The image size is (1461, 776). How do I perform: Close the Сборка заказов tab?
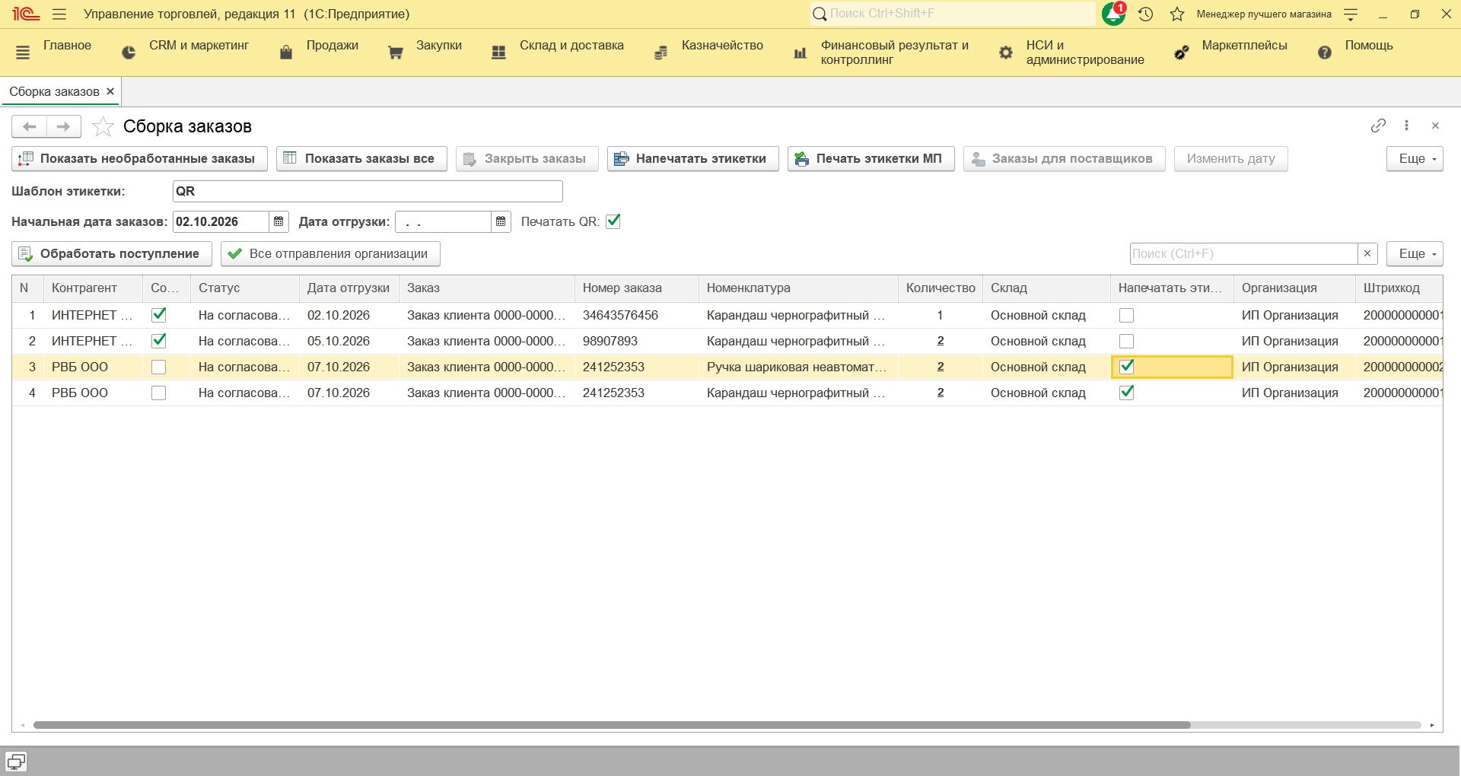coord(110,91)
